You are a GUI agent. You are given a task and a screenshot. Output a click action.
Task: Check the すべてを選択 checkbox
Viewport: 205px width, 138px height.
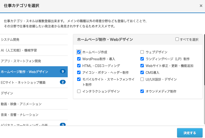[177, 39]
